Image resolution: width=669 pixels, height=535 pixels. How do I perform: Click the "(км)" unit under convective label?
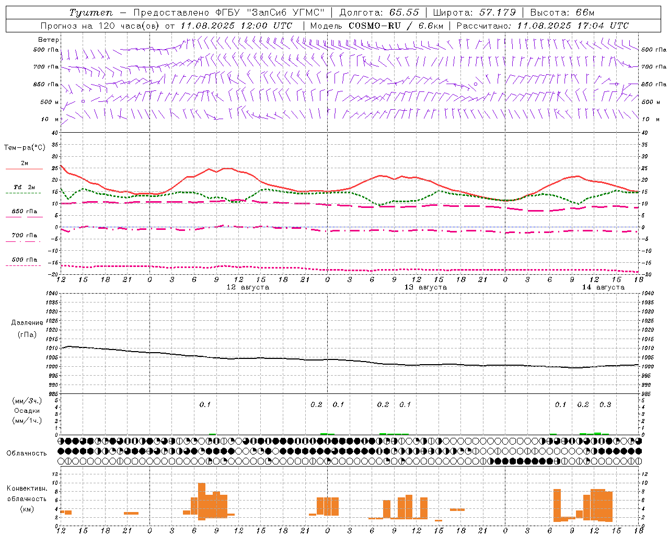tap(27, 509)
